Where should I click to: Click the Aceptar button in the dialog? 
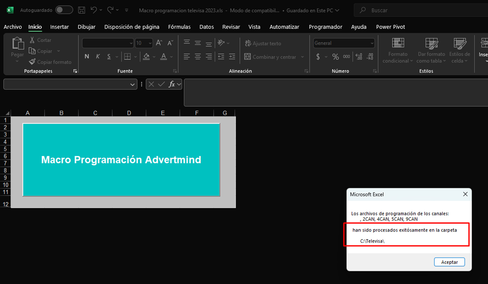click(x=449, y=262)
